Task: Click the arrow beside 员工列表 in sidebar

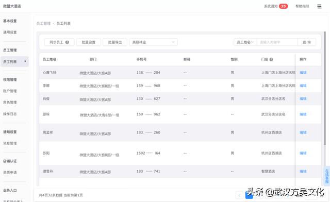Action: click(x=25, y=61)
